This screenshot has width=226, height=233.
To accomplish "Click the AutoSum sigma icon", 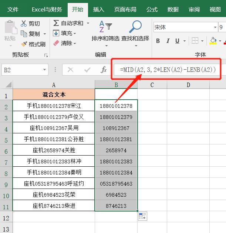I will 56,23.
